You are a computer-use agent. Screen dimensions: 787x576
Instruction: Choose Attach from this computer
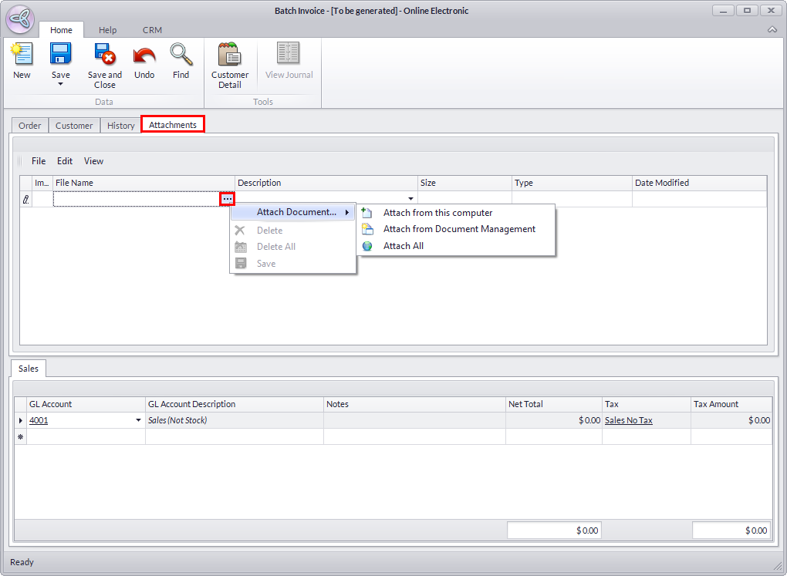click(437, 213)
